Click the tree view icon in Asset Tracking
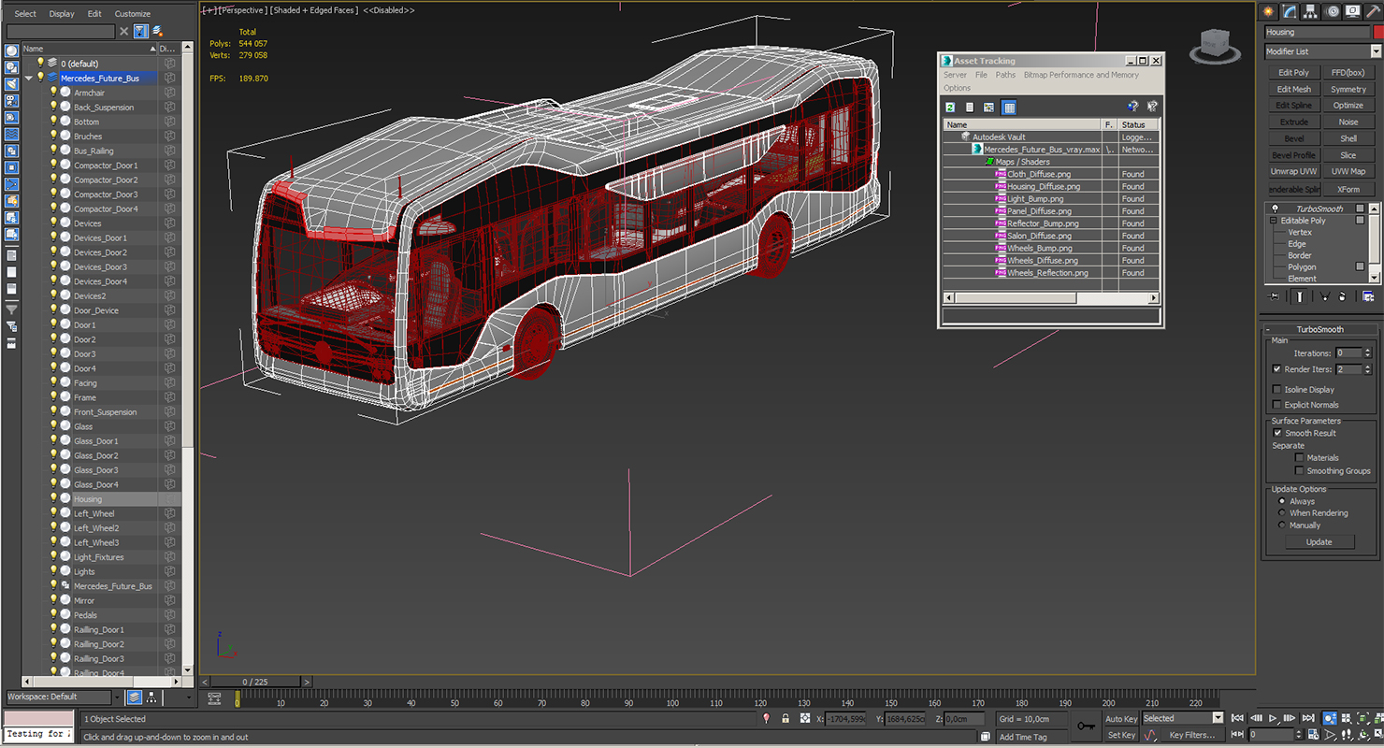Screen dimensions: 1384x748 tap(988, 108)
